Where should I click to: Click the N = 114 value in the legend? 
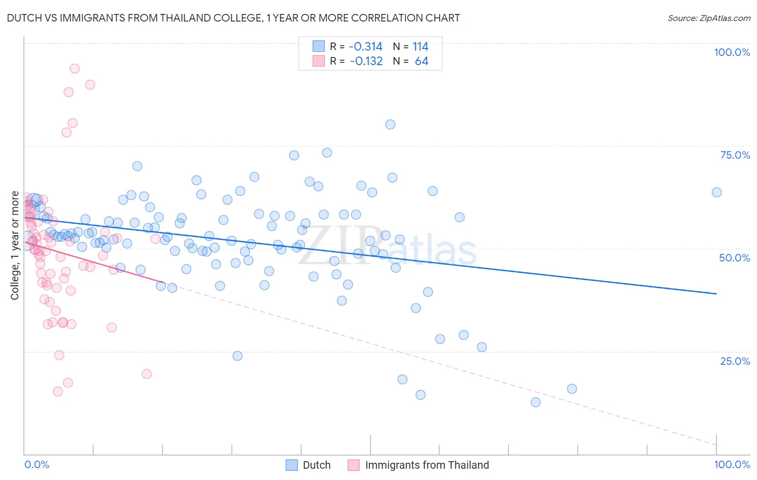coord(411,46)
